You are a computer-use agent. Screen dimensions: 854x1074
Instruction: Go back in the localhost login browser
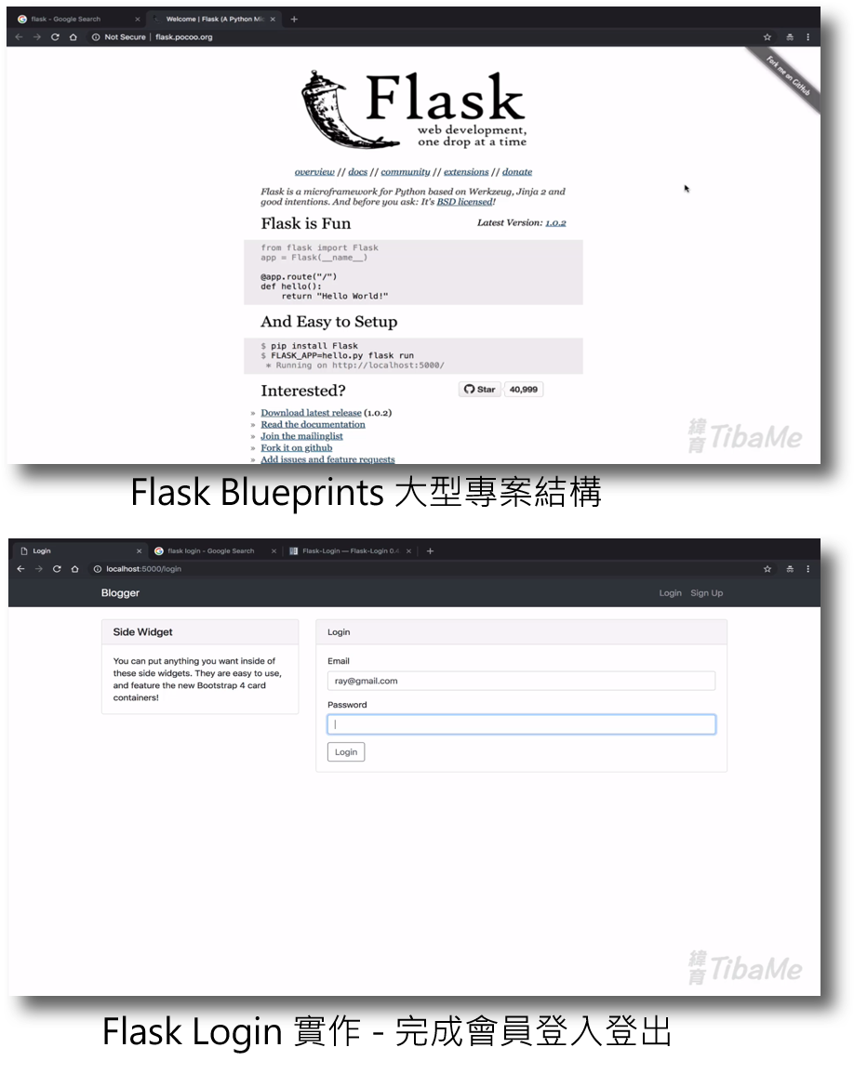20,568
